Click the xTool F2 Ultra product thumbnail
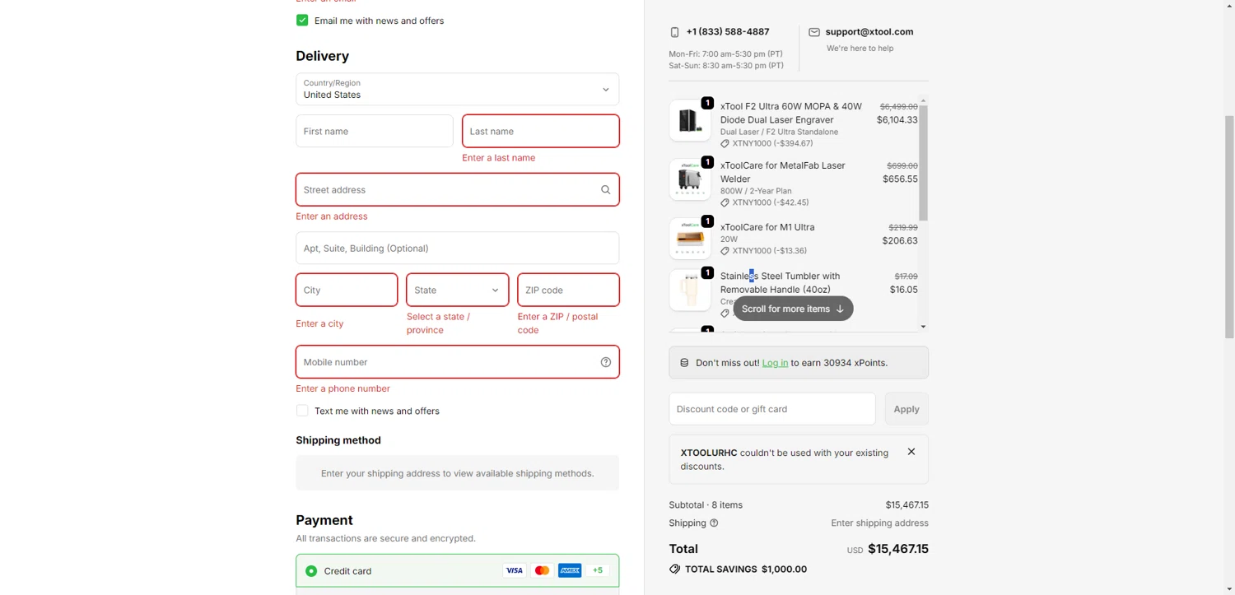This screenshot has height=595, width=1235. point(689,120)
